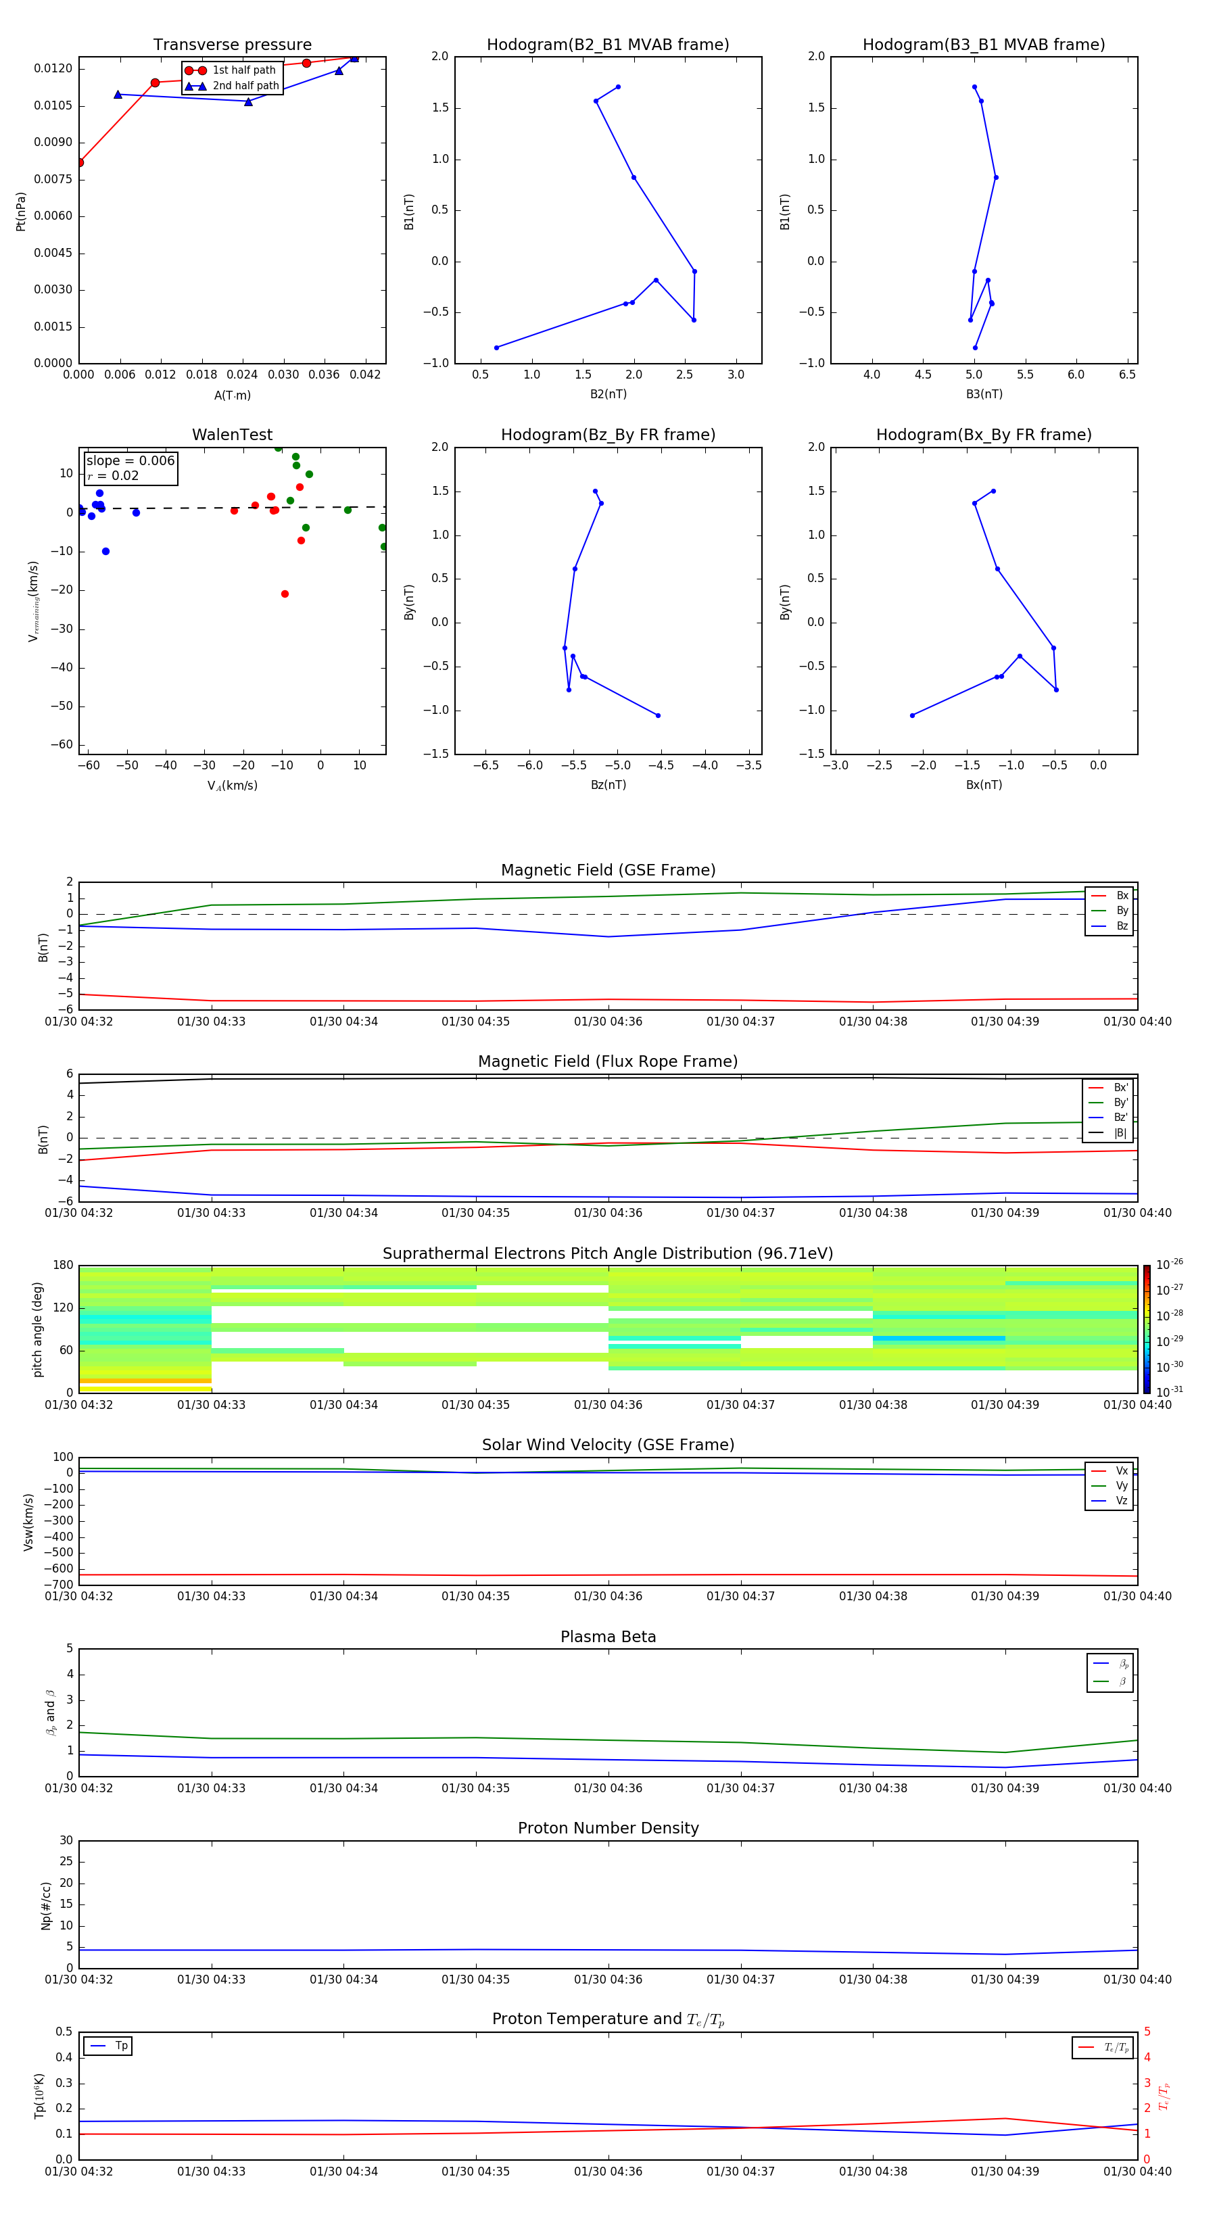Screen dimensions: 1217x2231
Task: Click 'A(T·m)' axis label
Action: point(232,395)
